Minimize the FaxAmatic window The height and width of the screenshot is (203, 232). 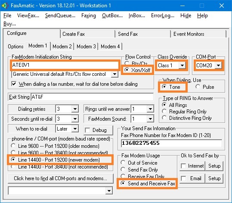tap(183, 6)
